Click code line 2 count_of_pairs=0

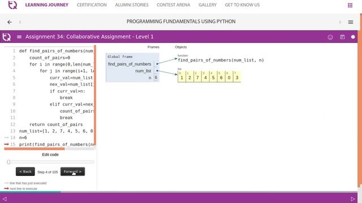click(50, 58)
